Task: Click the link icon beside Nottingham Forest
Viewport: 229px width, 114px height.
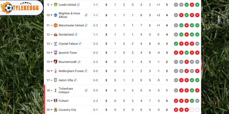Action: click(86, 71)
